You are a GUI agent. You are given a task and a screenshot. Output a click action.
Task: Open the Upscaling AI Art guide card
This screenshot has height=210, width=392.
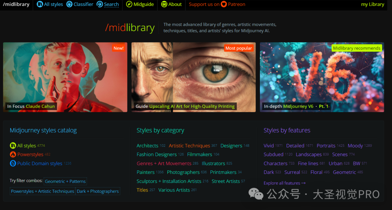point(193,77)
